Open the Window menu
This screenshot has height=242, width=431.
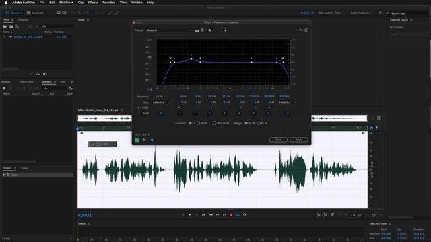(x=137, y=3)
